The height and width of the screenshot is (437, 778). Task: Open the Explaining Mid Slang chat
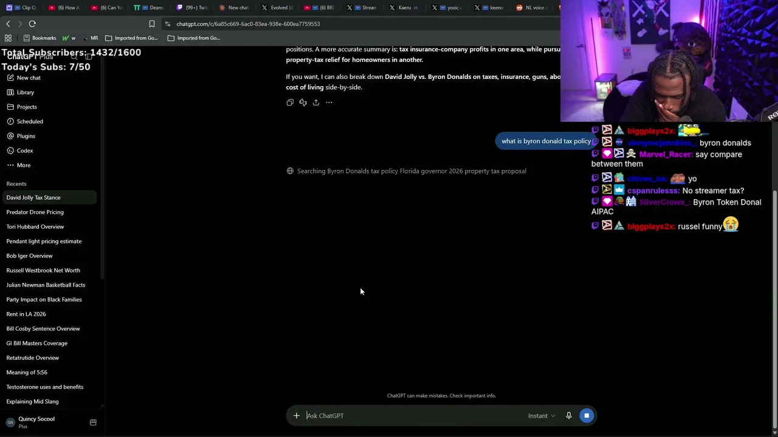click(49, 401)
